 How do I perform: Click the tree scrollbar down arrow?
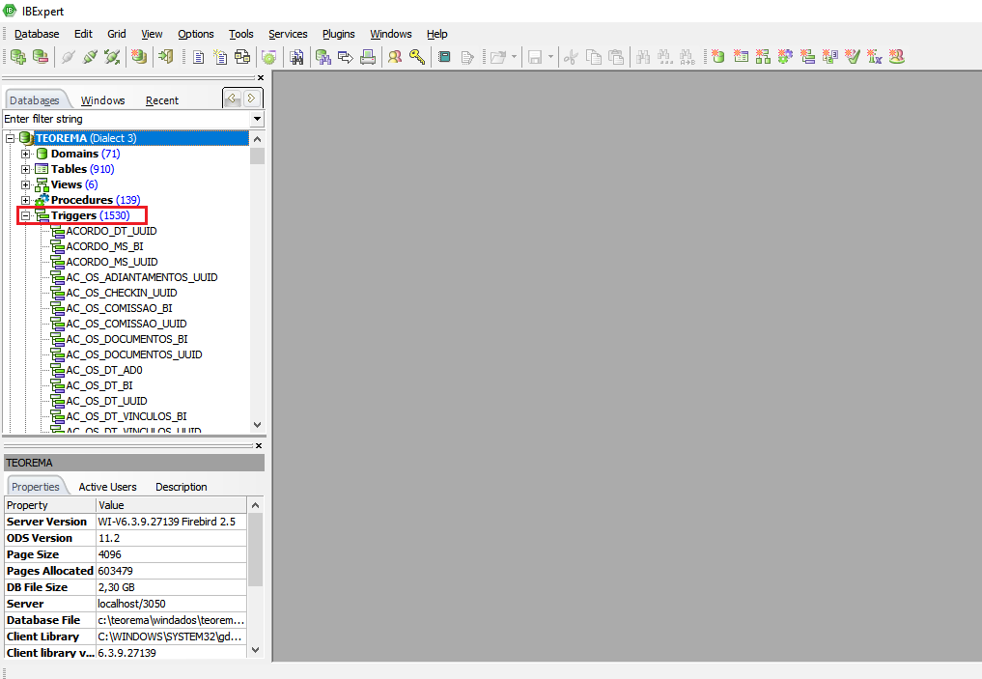pos(257,425)
